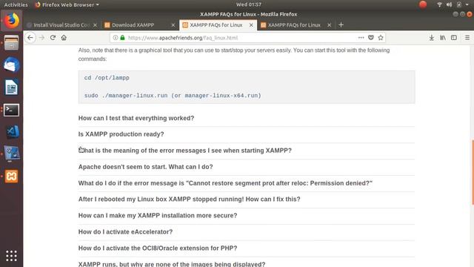Launch Visual Studio Code from dock

(x=12, y=132)
